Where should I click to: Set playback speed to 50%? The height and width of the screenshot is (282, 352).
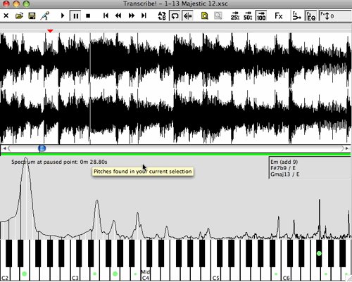tap(248, 16)
